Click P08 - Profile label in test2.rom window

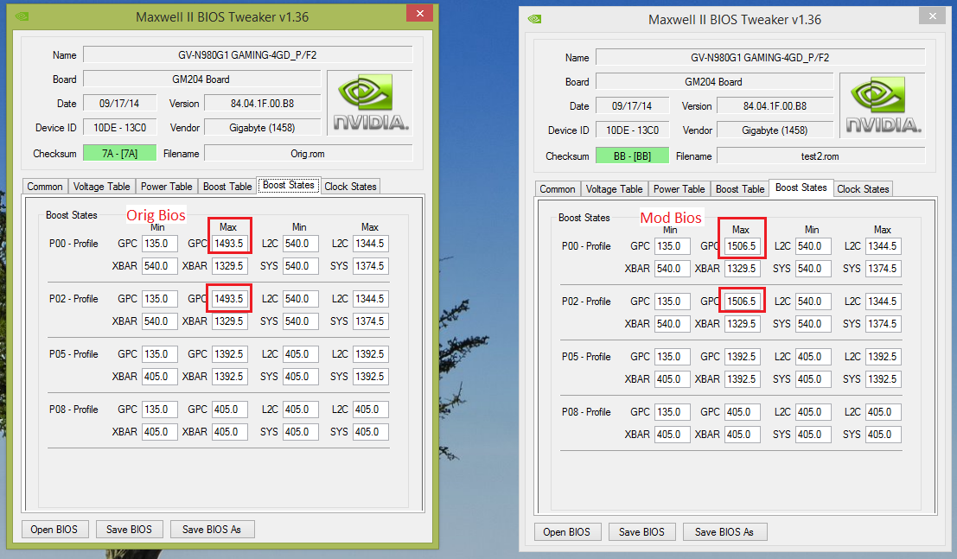tap(586, 412)
